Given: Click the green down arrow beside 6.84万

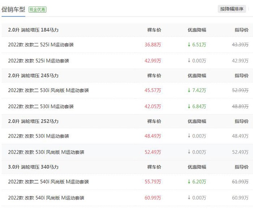Looking at the screenshot, I should click(189, 106).
